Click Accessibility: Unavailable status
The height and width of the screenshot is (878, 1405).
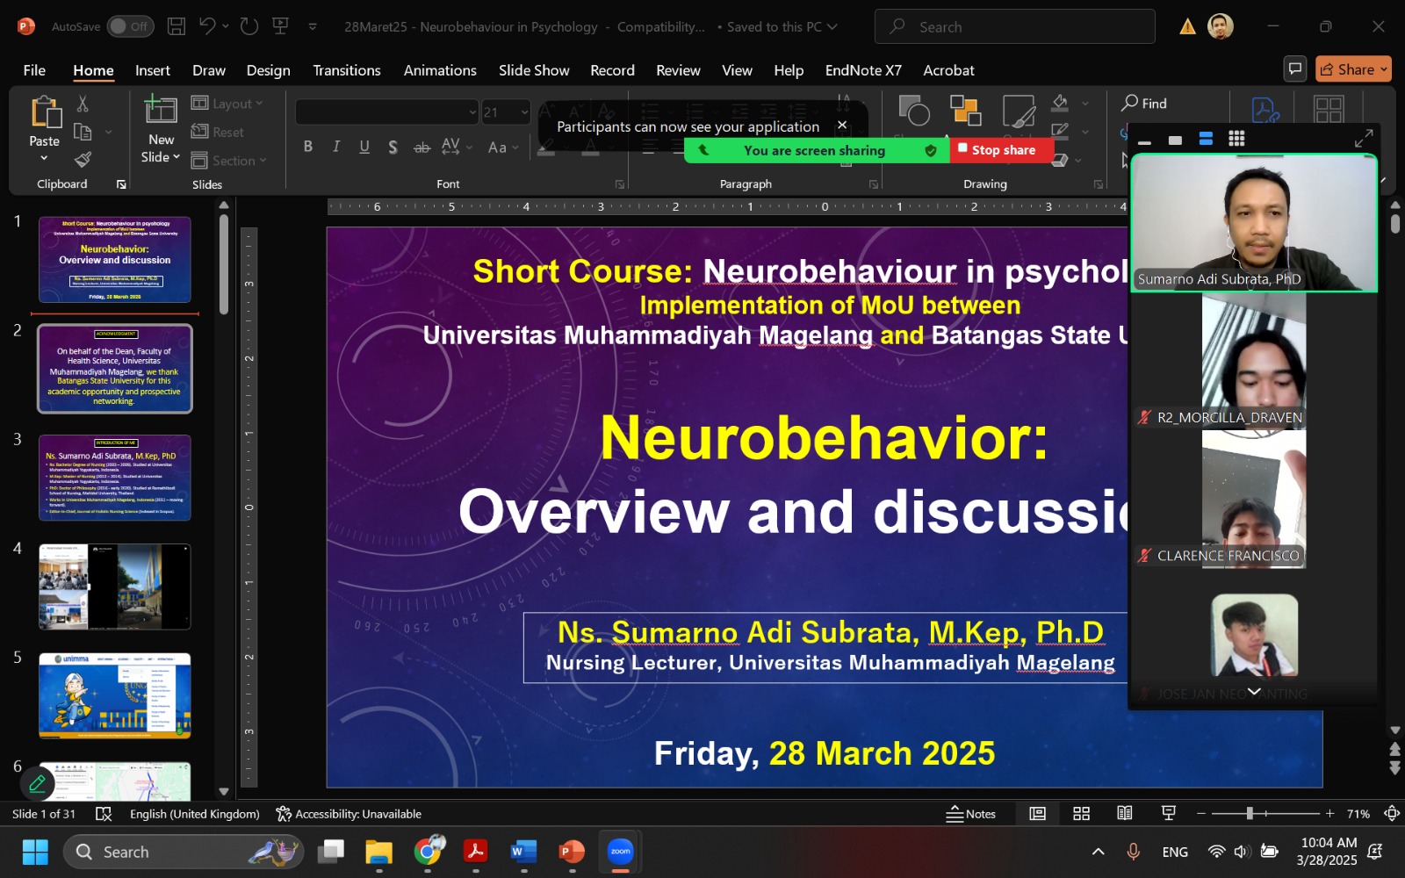349,814
